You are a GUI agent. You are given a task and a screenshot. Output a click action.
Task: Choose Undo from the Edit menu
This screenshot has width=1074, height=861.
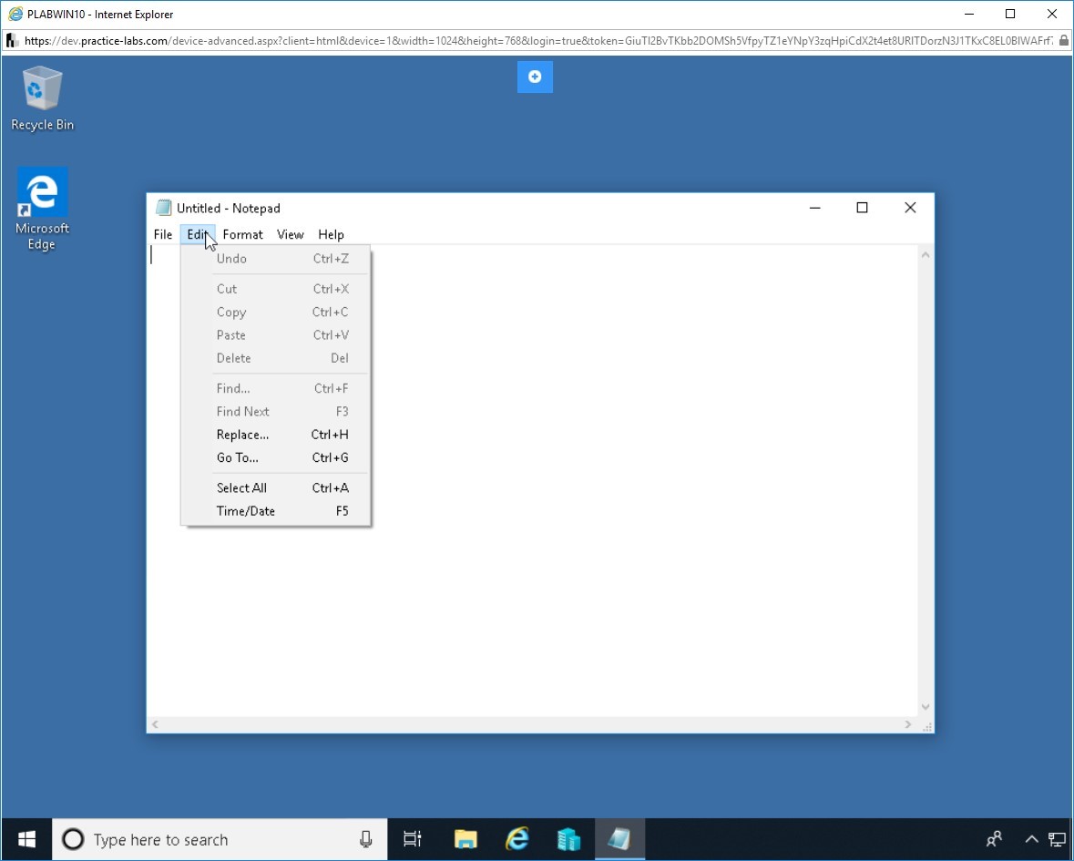tap(276, 258)
